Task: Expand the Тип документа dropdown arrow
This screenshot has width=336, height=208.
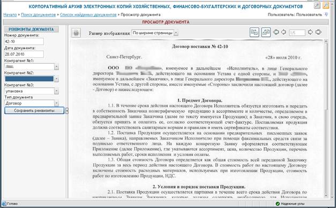Action: [x=56, y=103]
